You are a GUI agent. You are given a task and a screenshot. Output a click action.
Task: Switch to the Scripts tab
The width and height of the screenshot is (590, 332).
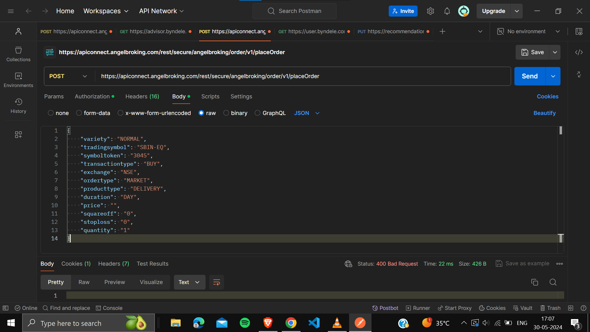[210, 97]
